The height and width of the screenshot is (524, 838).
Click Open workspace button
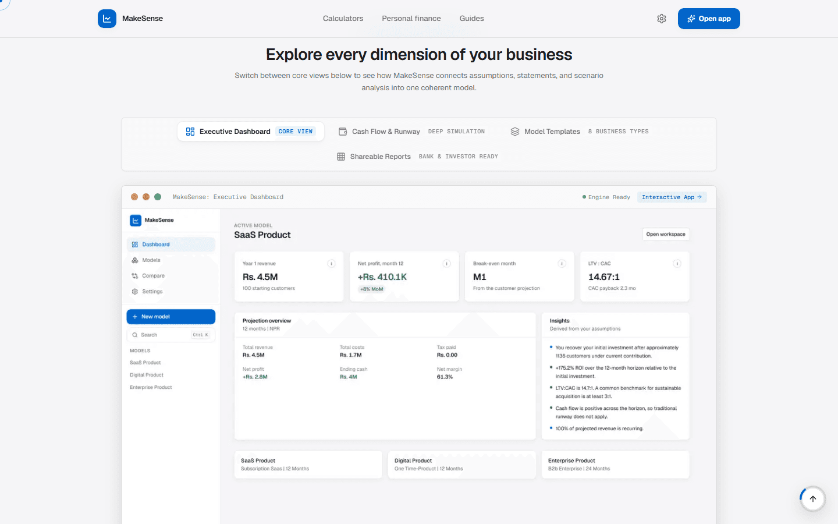666,234
